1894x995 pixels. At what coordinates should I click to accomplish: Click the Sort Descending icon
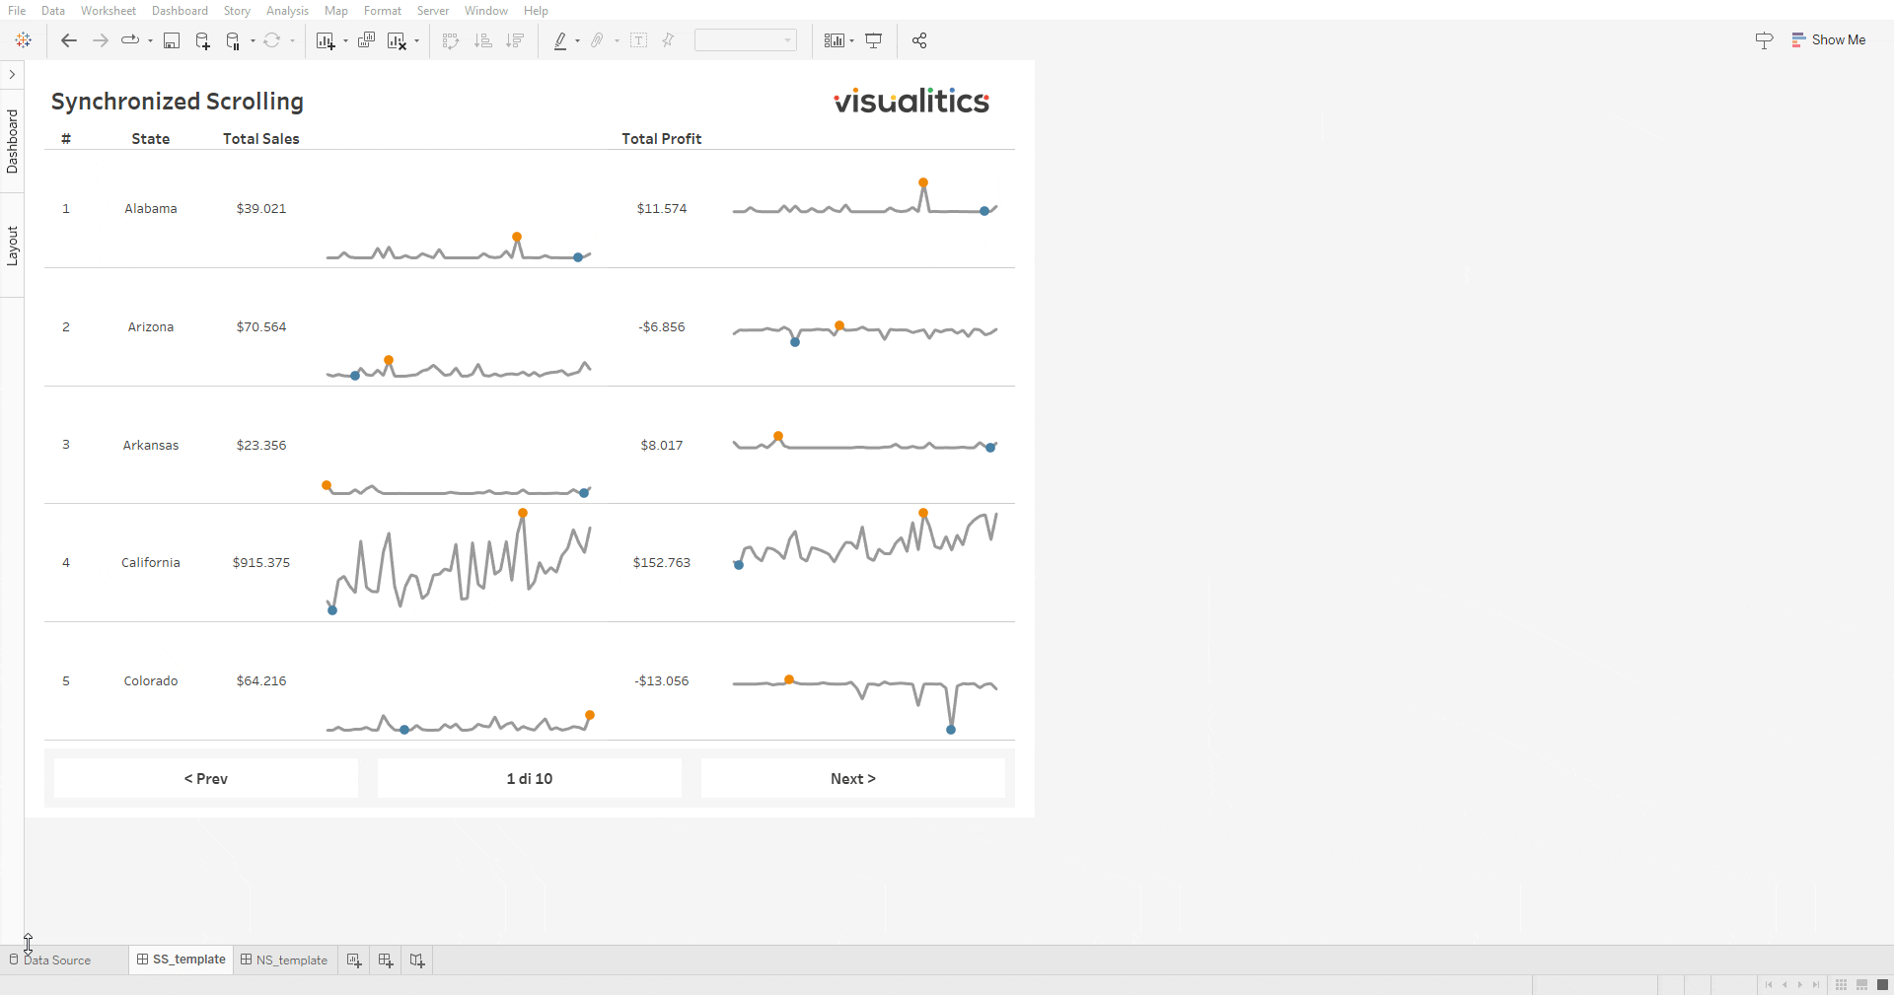[515, 40]
